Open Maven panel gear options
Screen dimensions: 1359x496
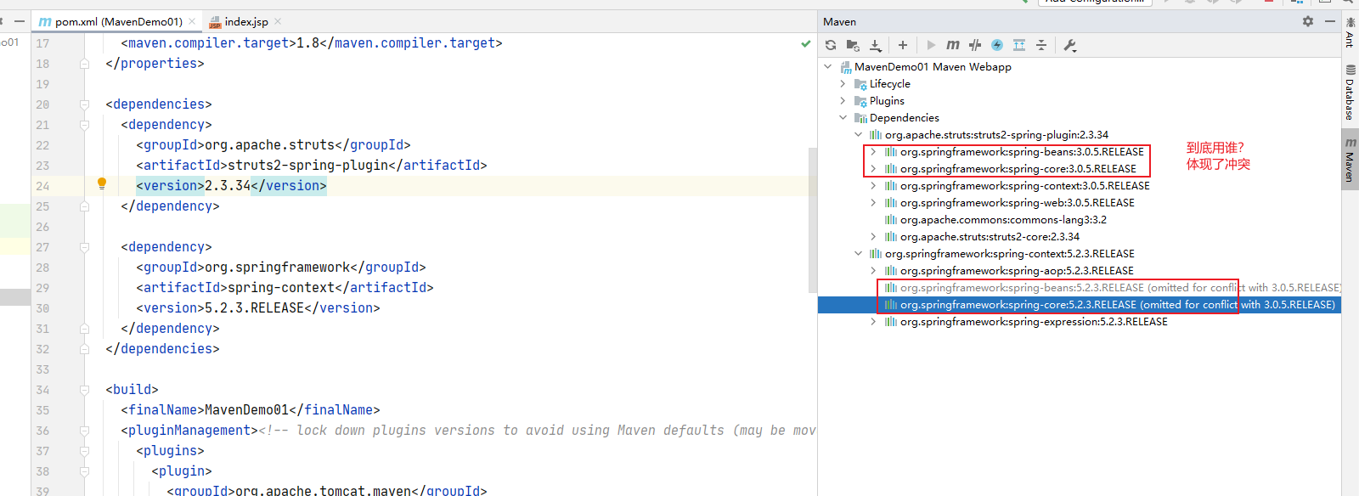1308,21
